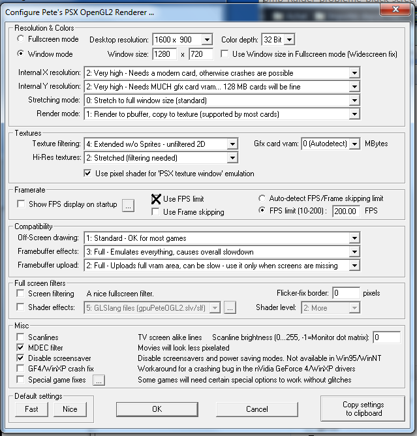The image size is (417, 436).
Task: Open Gfx card vram dropdown
Action: [331, 144]
